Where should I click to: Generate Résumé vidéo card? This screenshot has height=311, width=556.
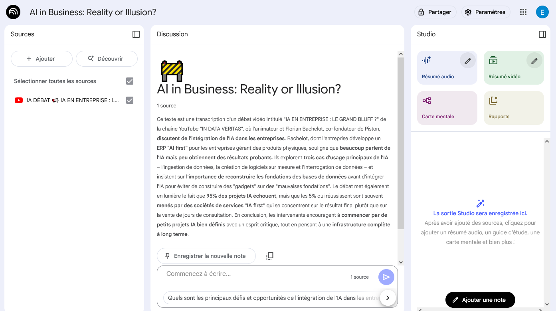(514, 67)
